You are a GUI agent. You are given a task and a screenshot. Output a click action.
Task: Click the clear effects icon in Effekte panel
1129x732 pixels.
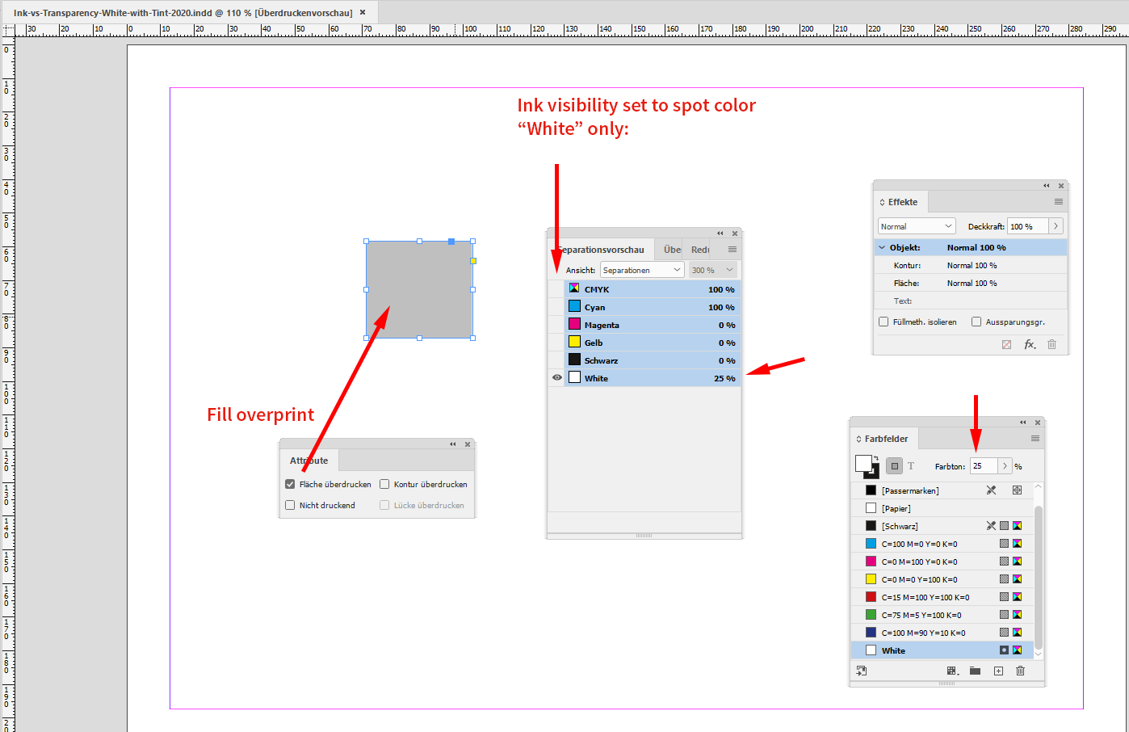[1006, 344]
